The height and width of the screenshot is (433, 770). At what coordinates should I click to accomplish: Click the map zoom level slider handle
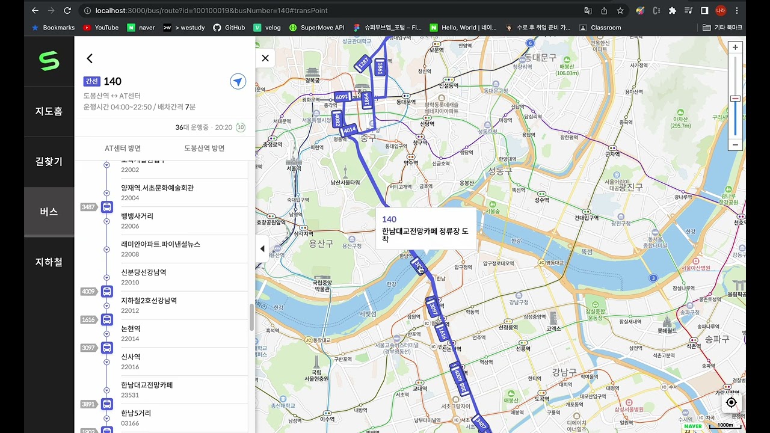735,99
